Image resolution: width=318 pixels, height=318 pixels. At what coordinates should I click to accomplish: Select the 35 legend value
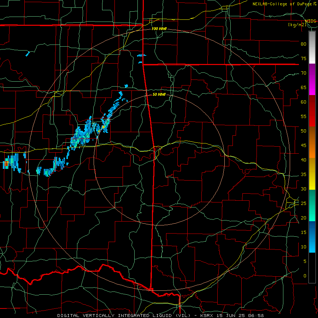tap(304, 175)
